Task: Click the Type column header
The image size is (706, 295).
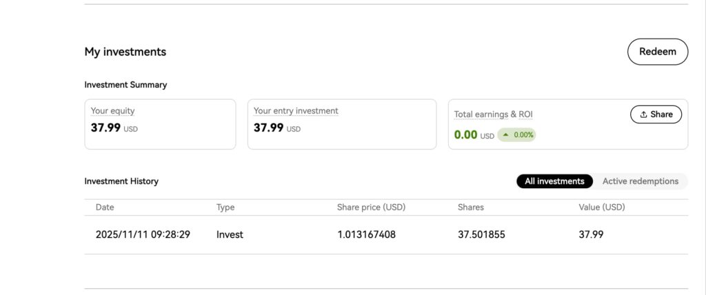Action: coord(225,207)
